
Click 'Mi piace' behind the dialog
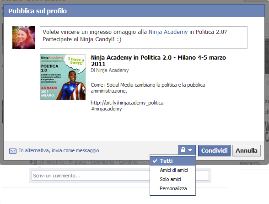pyautogui.click(x=77, y=162)
